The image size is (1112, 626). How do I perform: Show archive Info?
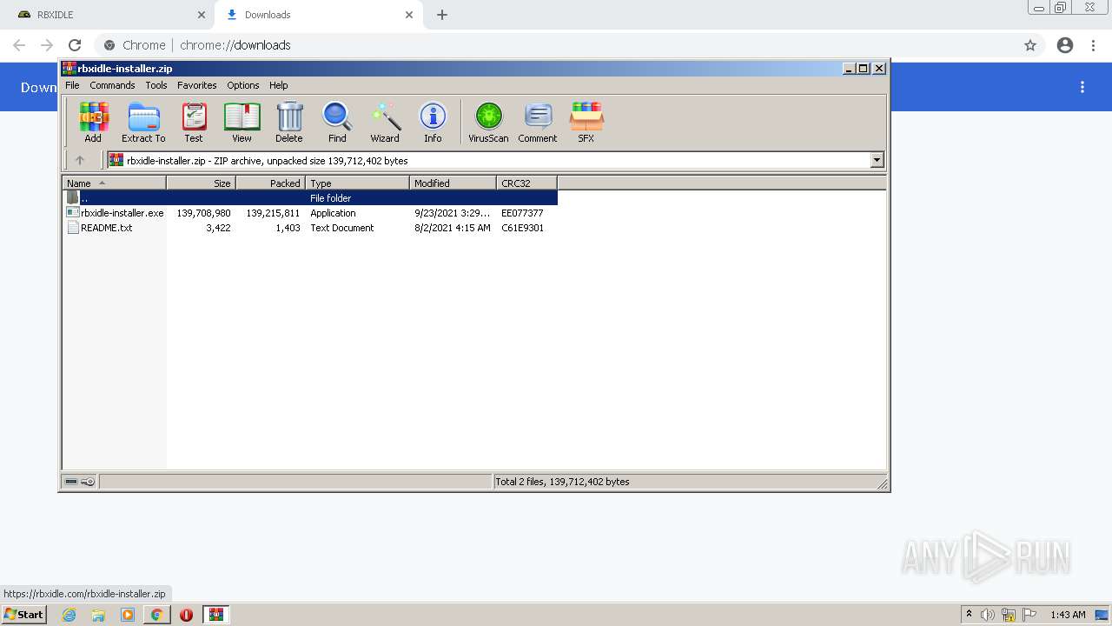coord(433,122)
